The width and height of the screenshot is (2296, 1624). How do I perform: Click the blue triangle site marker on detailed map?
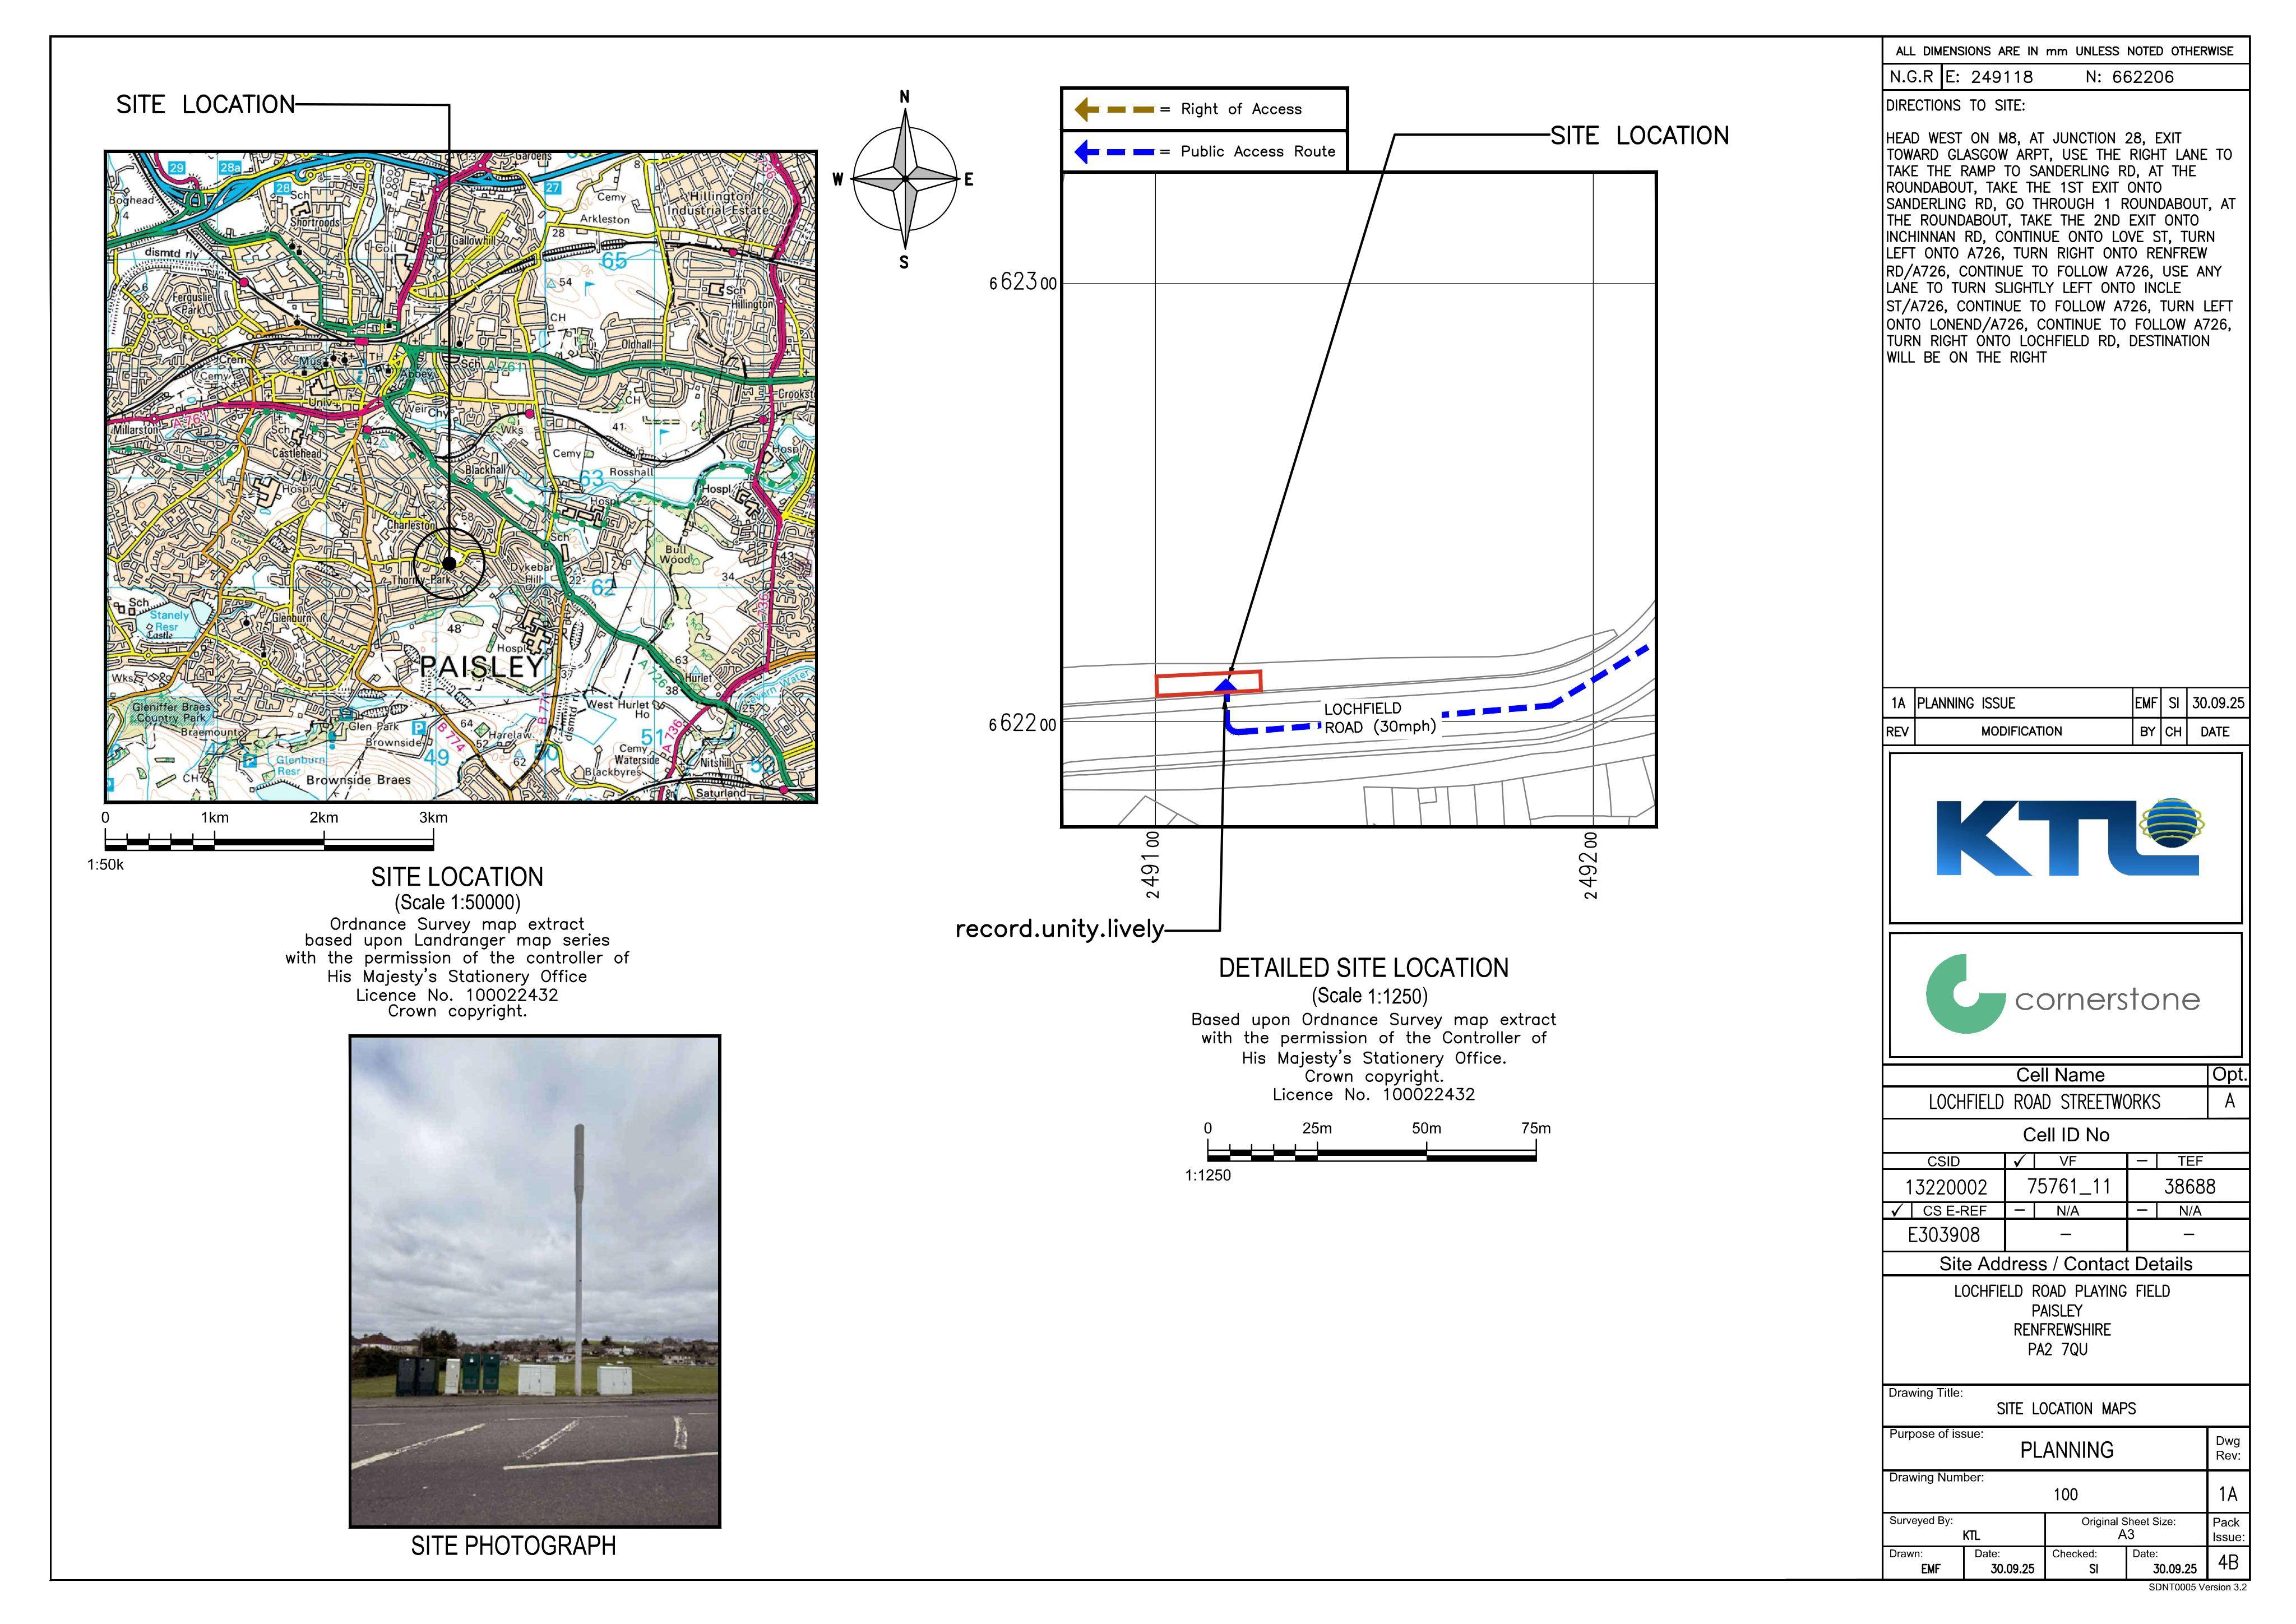point(1225,685)
